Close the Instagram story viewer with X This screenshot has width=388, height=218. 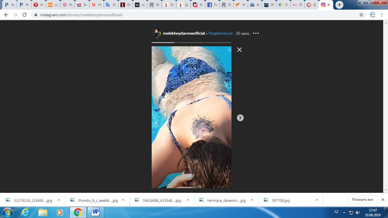[239, 50]
